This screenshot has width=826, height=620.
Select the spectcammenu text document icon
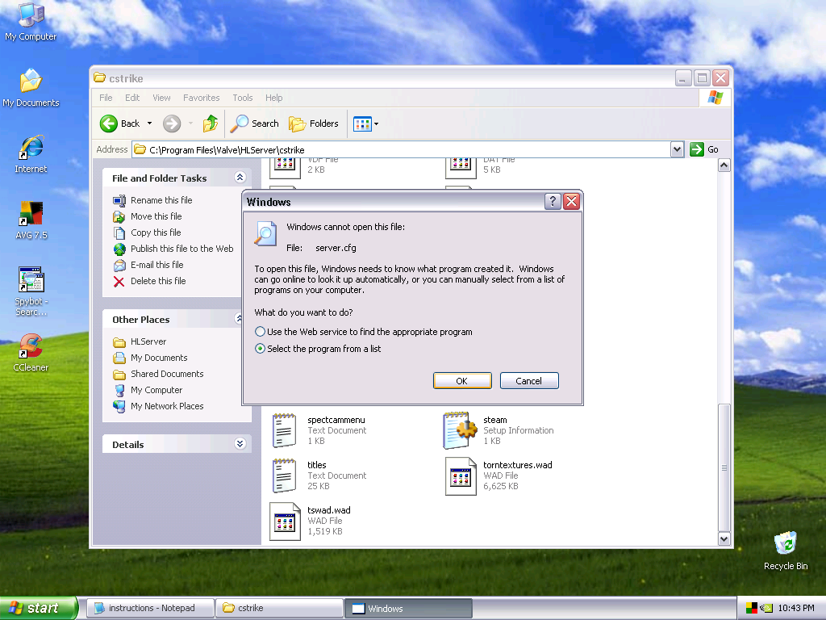(x=285, y=430)
